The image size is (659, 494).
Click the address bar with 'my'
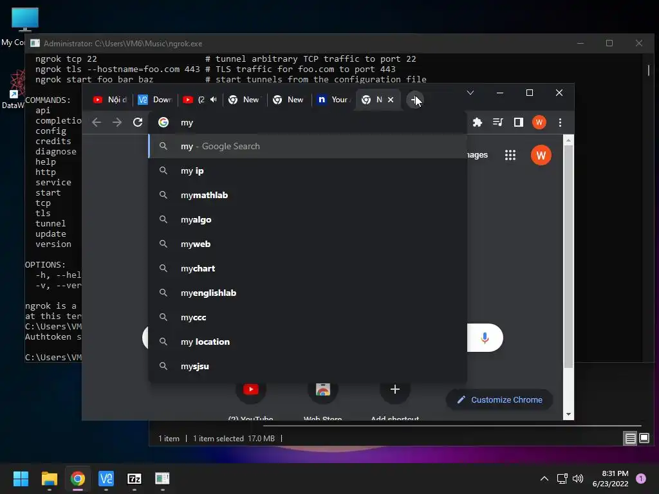308,122
